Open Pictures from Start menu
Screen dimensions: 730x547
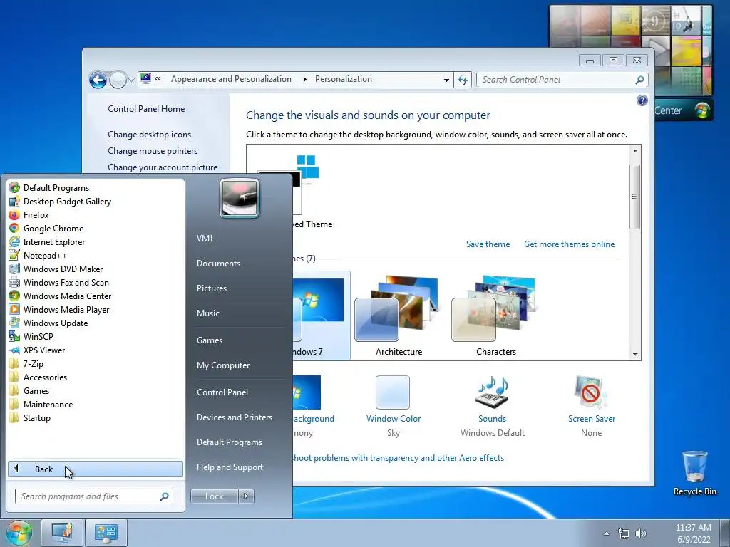211,288
